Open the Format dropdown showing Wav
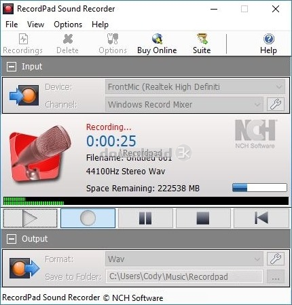The height and width of the screenshot is (305, 292). [x=184, y=259]
